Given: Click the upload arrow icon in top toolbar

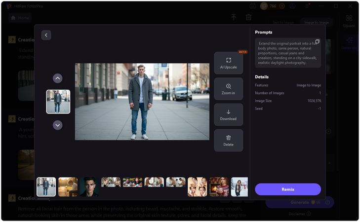Looking at the screenshot, I should [x=234, y=17].
